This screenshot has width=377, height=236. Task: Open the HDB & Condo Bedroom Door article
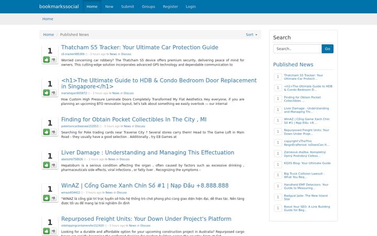[x=159, y=83]
